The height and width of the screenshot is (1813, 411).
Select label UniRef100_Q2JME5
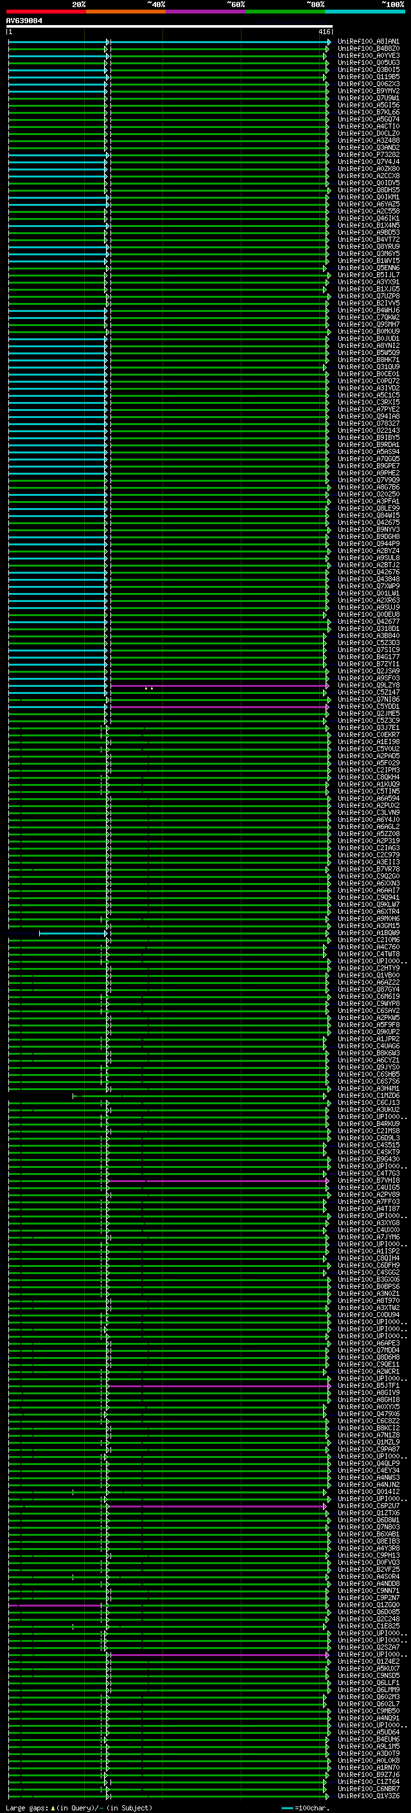point(368,714)
